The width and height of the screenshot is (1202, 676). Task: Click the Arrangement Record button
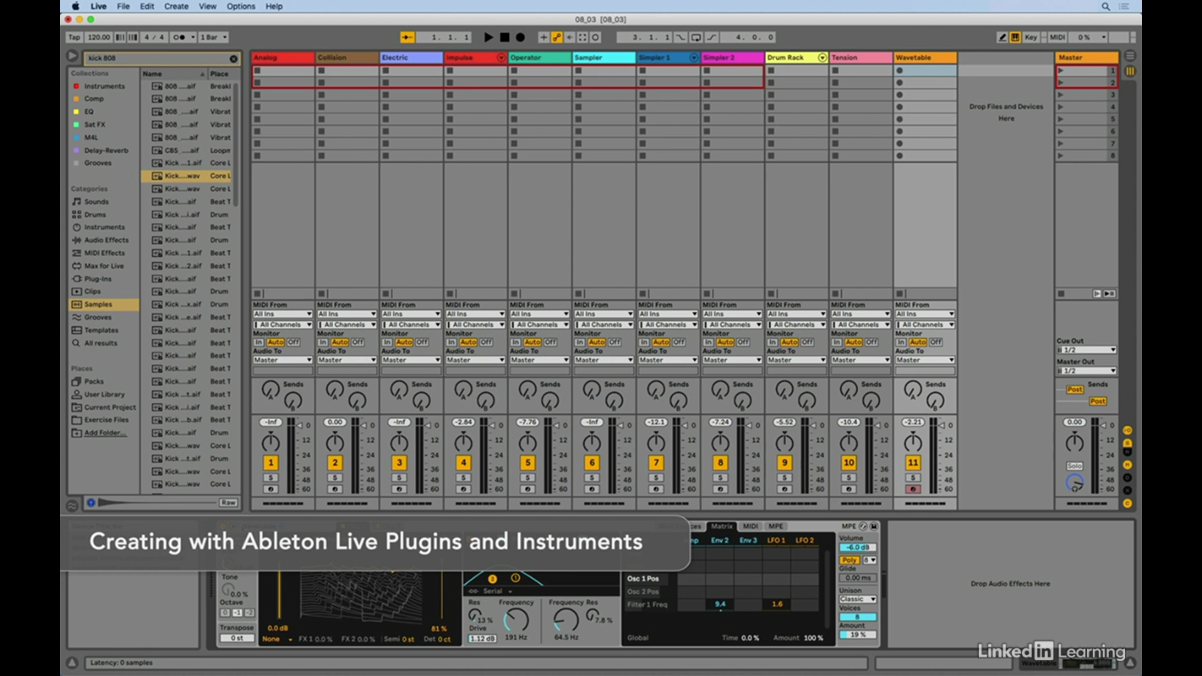point(520,37)
